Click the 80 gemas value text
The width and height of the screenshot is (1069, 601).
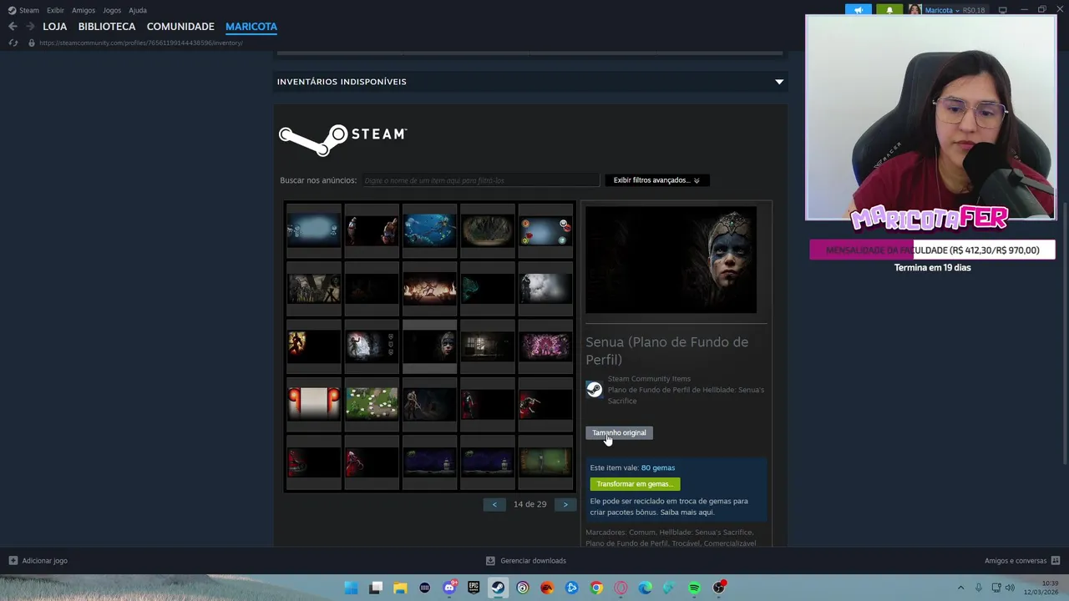click(658, 467)
